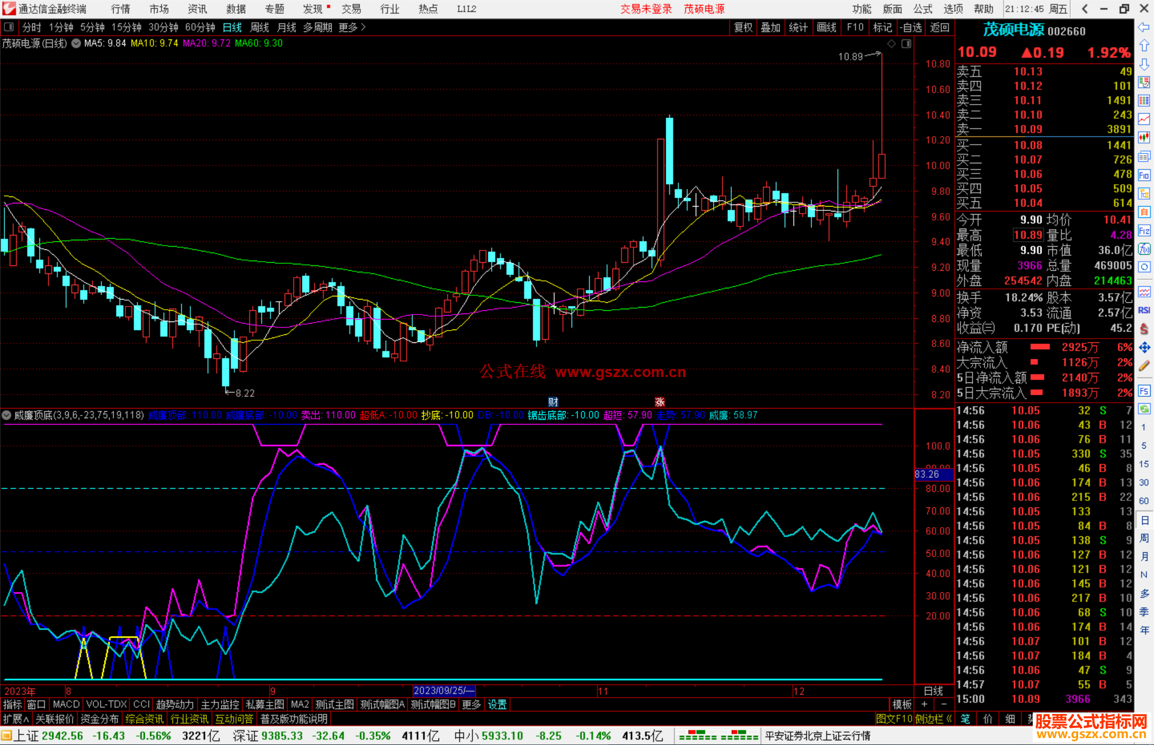Open the RSI indicator sidebar icon
Screen dimensions: 1154x745
tap(1144, 310)
